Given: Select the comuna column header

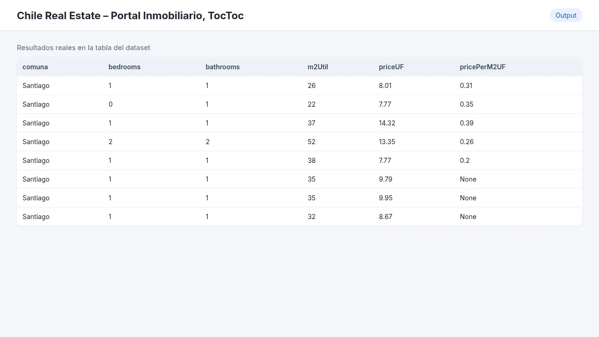Looking at the screenshot, I should (35, 67).
